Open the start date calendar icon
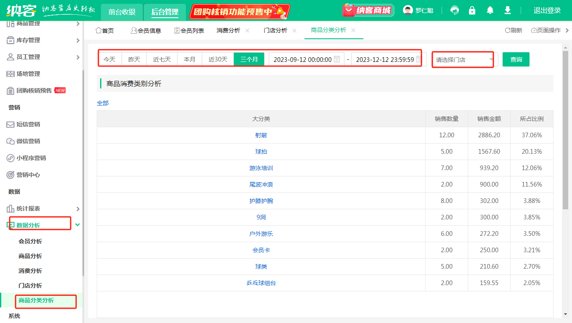The width and height of the screenshot is (572, 323). 337,59
